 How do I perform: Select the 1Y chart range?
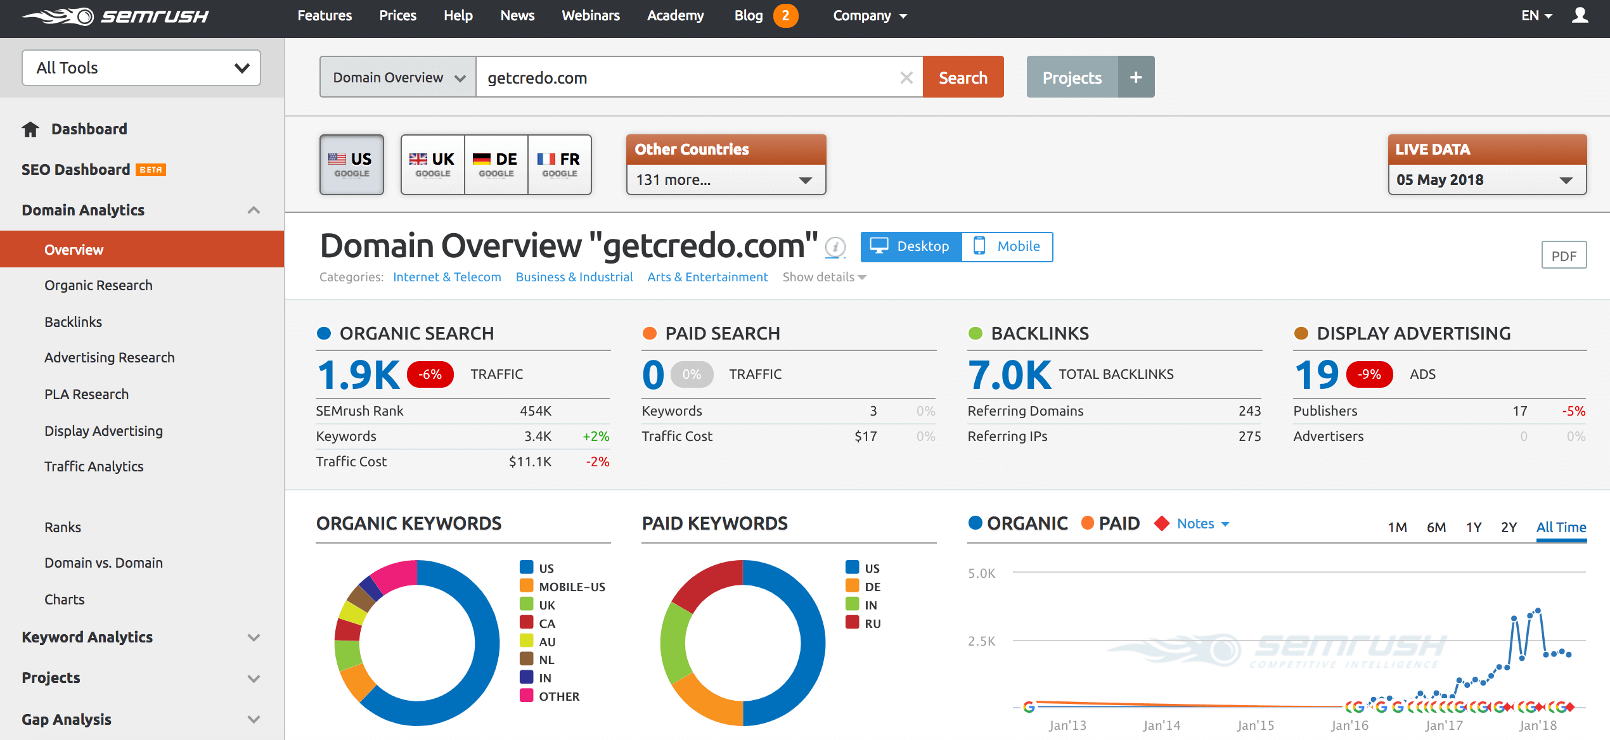point(1474,527)
